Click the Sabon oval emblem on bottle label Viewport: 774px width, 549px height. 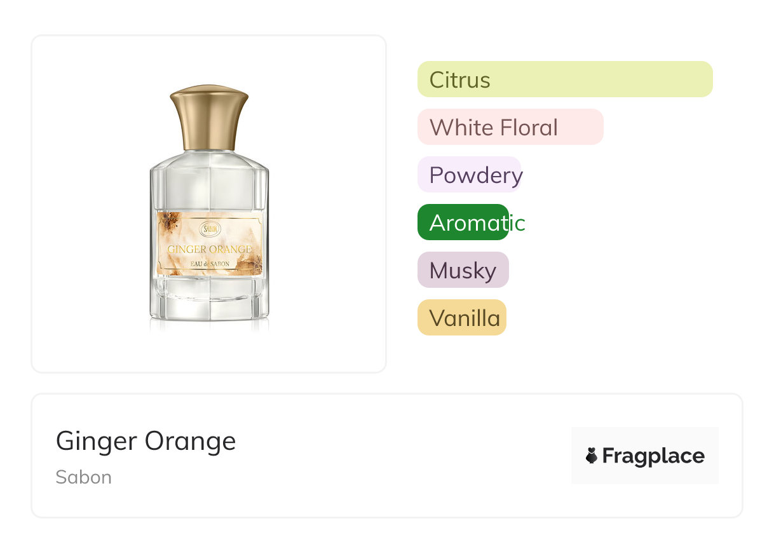[x=209, y=229]
